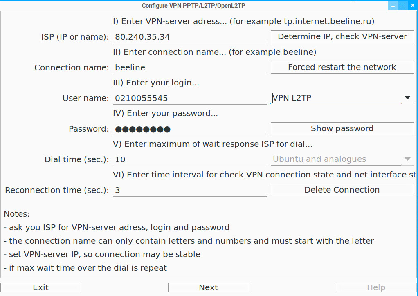Click the Delete Connection button
The image size is (418, 296).
tap(342, 190)
